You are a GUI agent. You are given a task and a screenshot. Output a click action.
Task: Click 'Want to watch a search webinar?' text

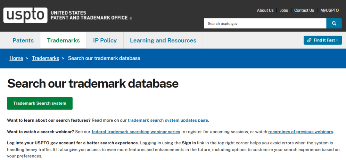(x=40, y=132)
